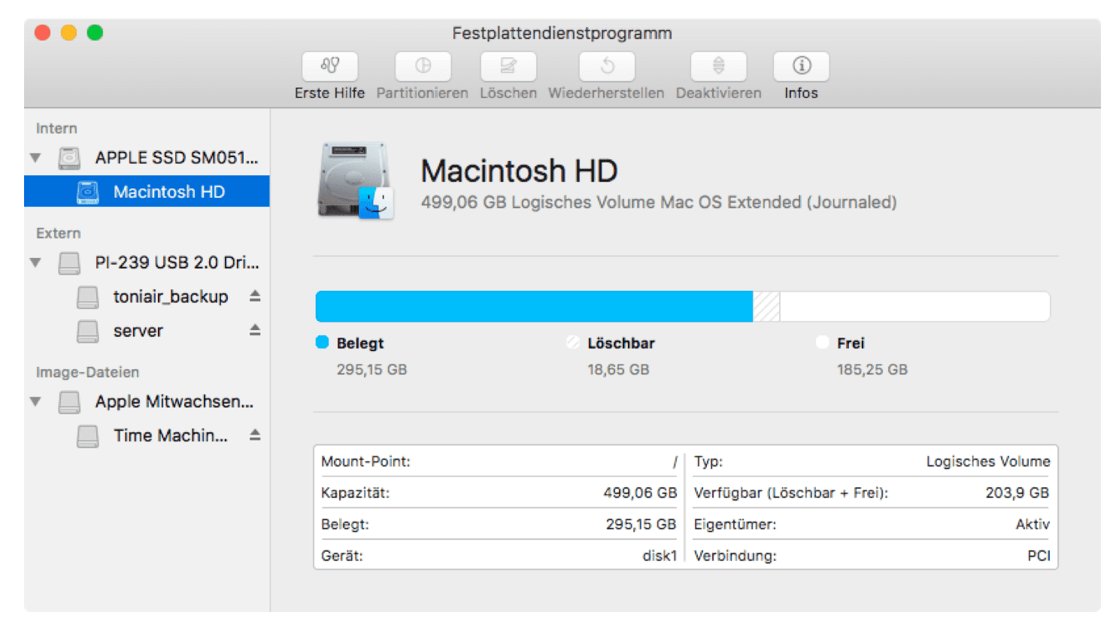Click the 185,25 GB Frei value

[x=872, y=370]
